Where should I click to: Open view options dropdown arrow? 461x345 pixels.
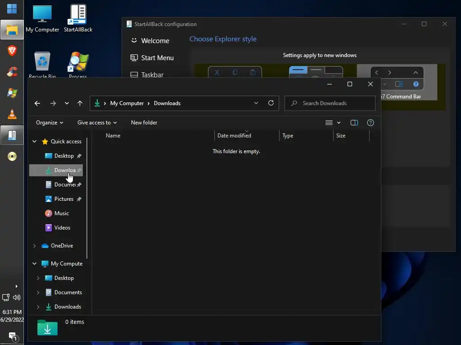pos(339,123)
